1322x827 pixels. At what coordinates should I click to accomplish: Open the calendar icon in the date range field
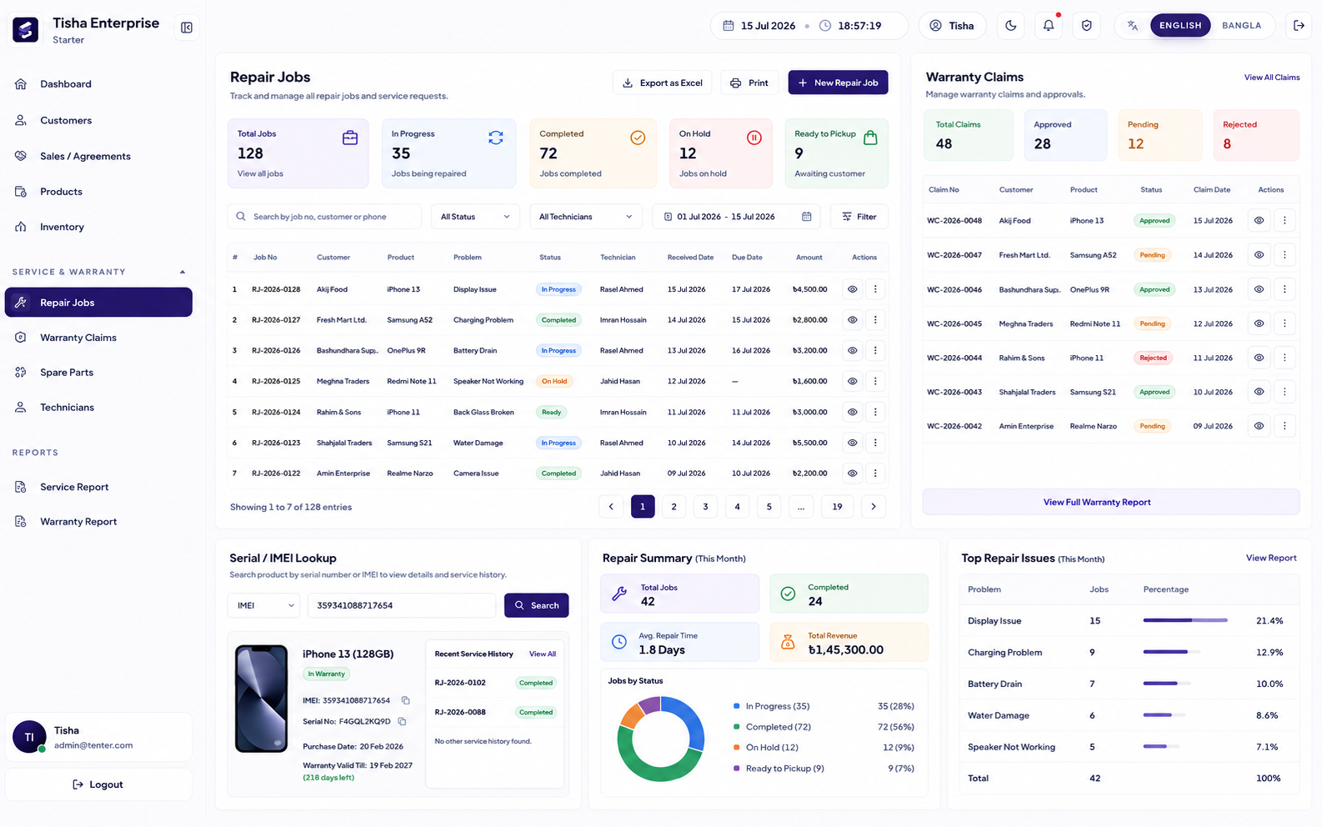tap(806, 217)
